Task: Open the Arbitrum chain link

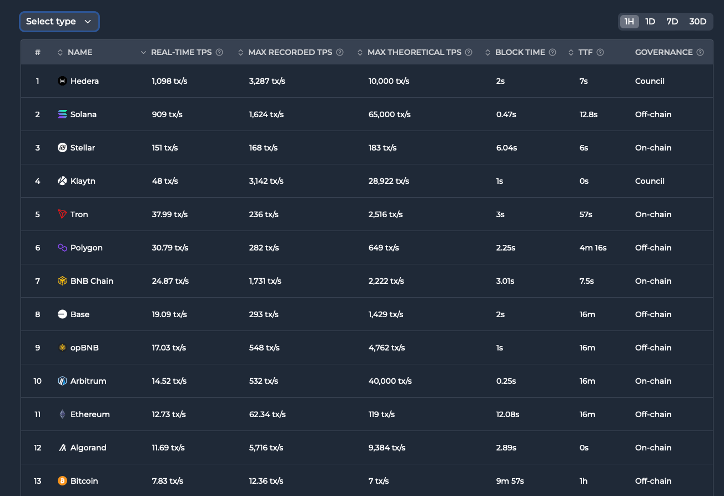Action: (x=88, y=381)
